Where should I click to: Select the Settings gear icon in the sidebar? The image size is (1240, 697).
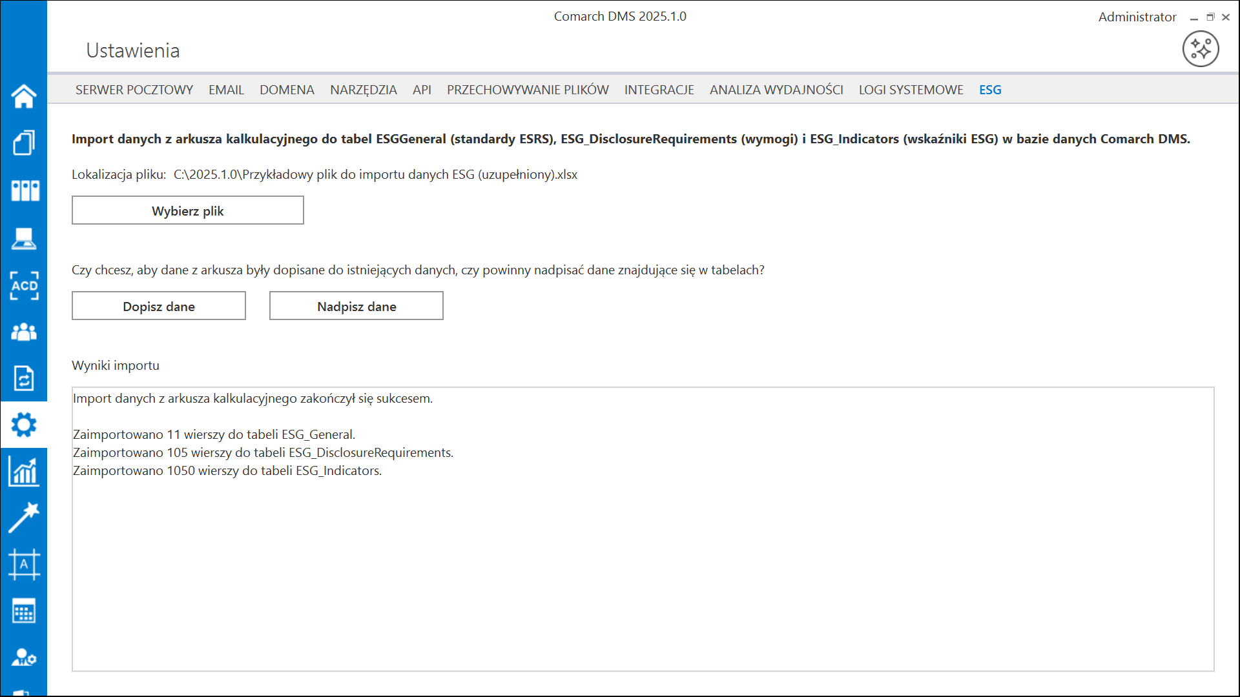point(24,425)
